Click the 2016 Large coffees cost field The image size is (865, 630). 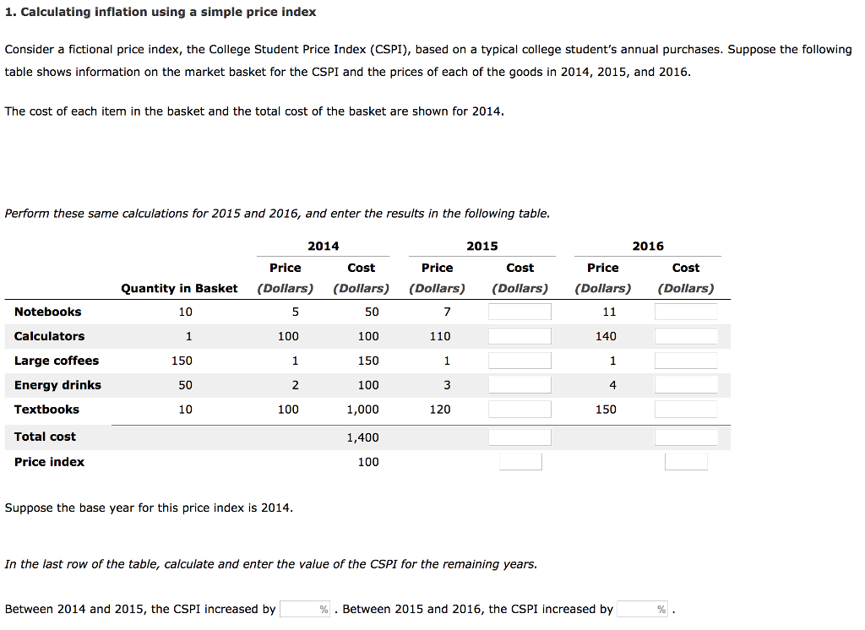click(x=685, y=361)
